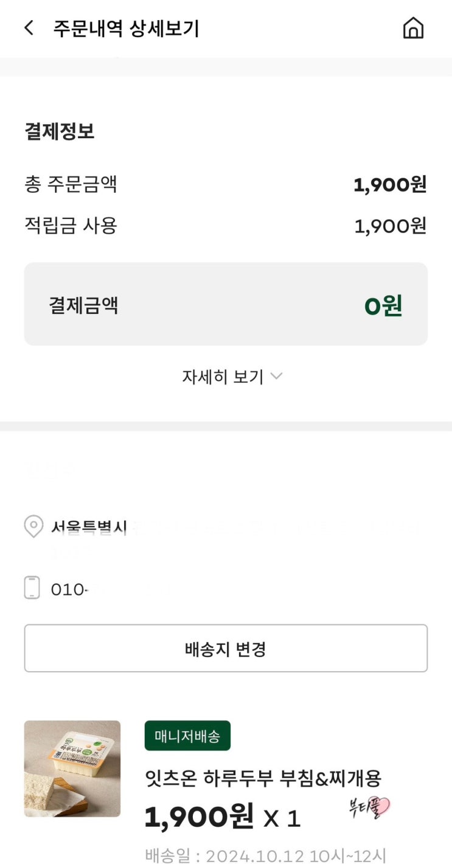The image size is (452, 864).
Task: Open the tofu product thumbnail image
Action: 72,768
